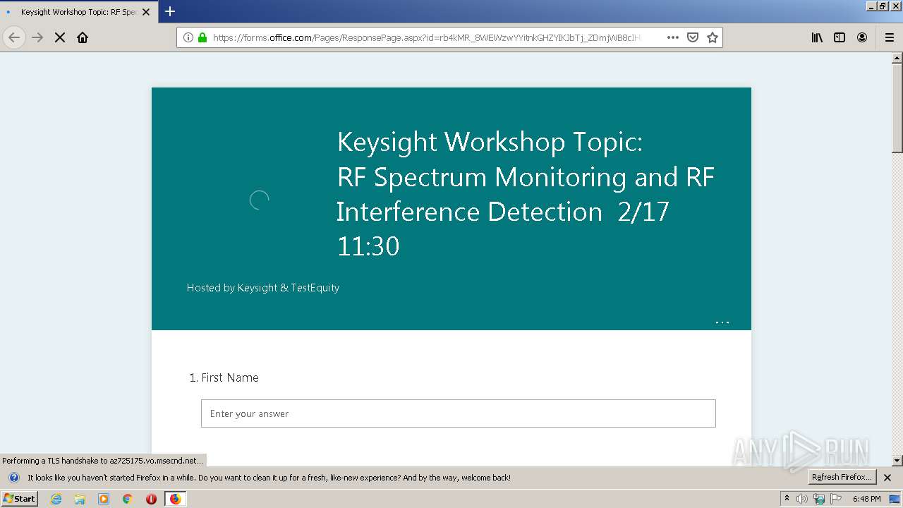Viewport: 903px width, 508px height.
Task: Minimize the Firefox window
Action: click(x=871, y=6)
